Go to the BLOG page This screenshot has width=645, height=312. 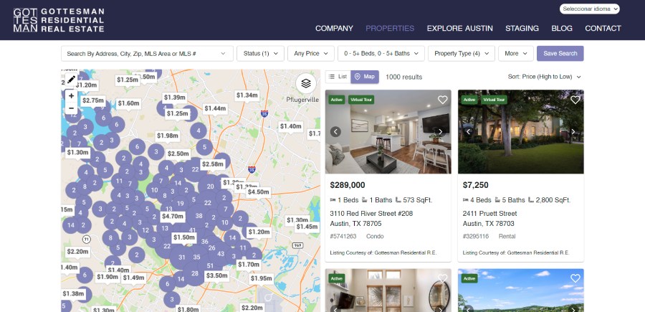point(561,29)
